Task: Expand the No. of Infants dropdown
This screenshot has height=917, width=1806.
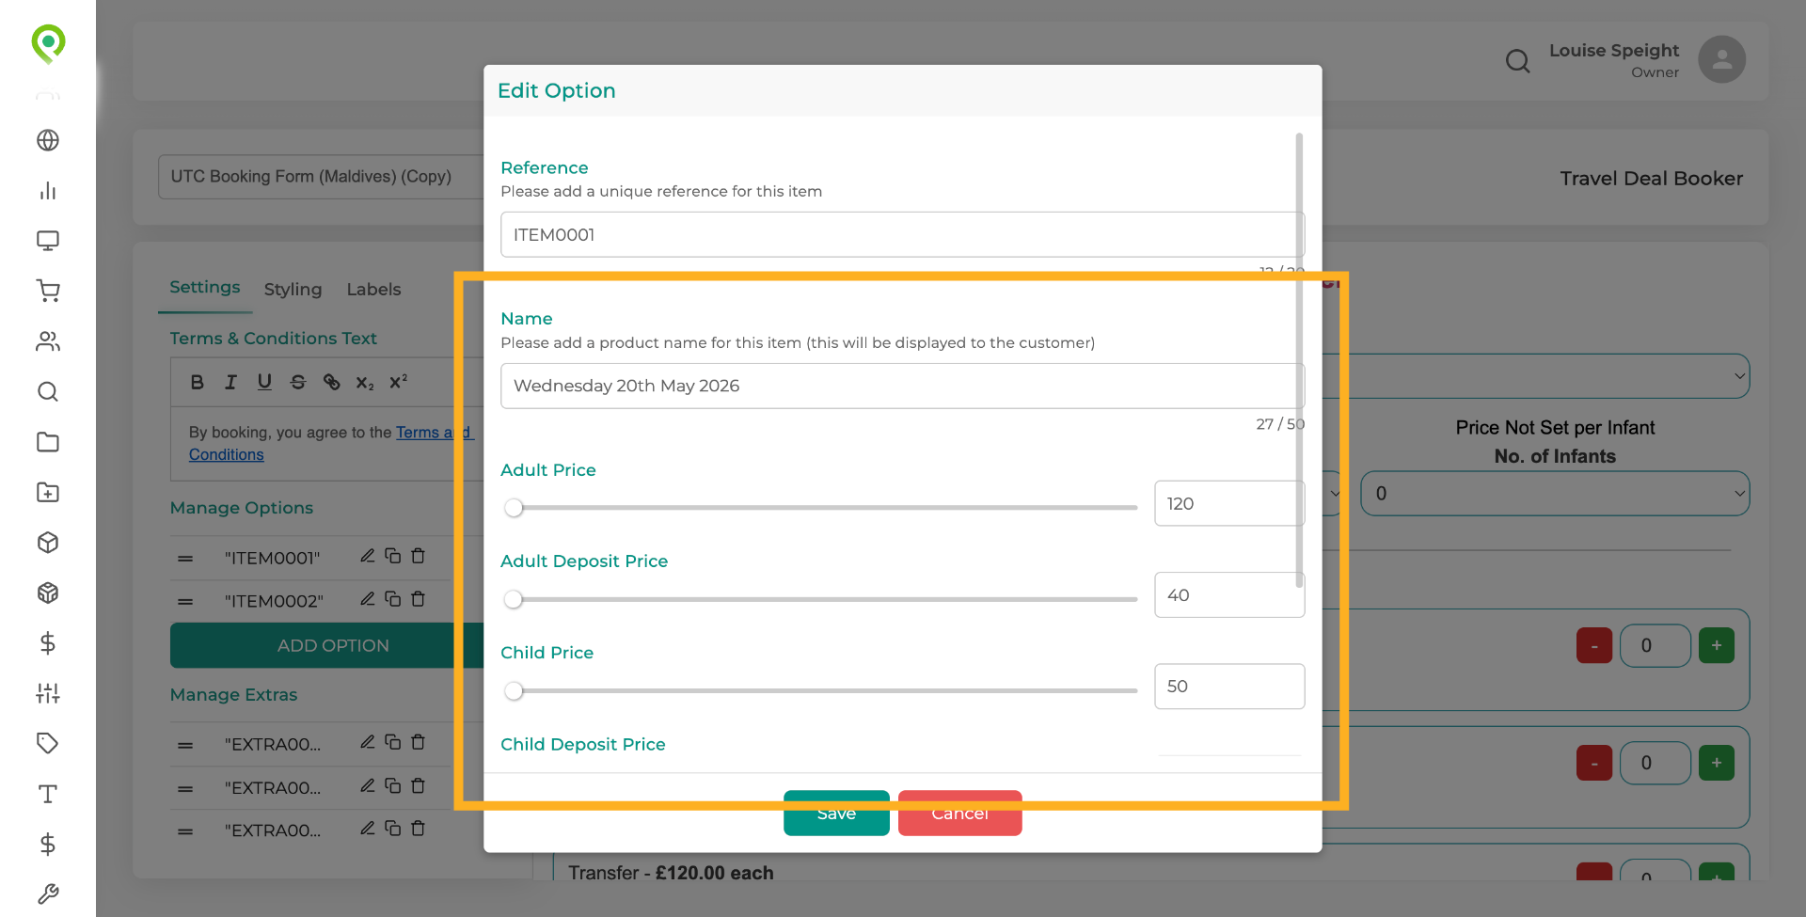Action: coord(1554,493)
